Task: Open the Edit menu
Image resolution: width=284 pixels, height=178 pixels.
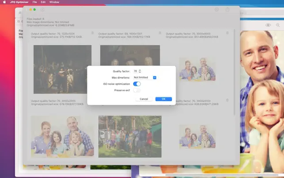Action: (43, 2)
